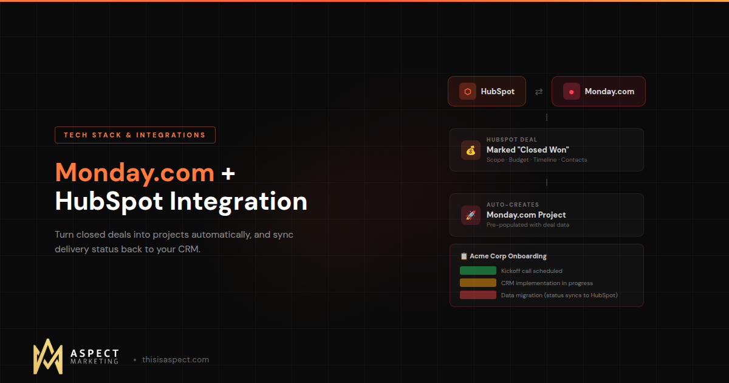Select the Monday.com pill button
The image size is (729, 383).
(598, 92)
